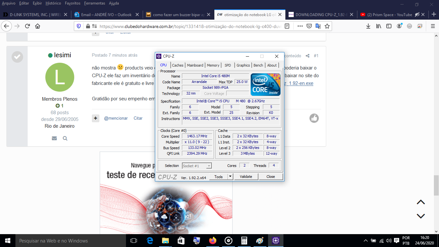Open Calculator from taskbar
This screenshot has height=247, width=439.
click(244, 241)
